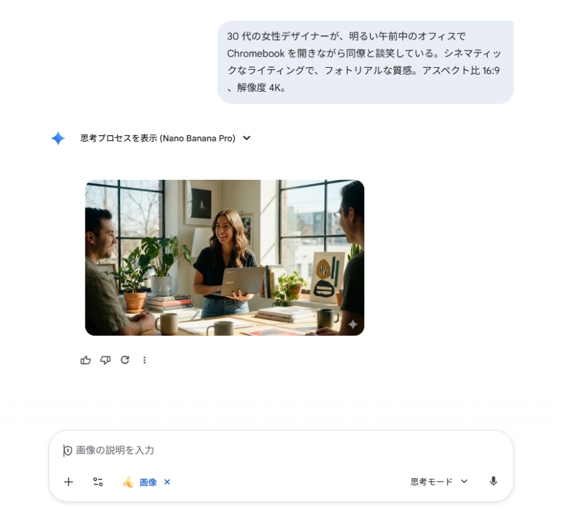
Task: Open the tools sliders icon in input bar
Action: pyautogui.click(x=98, y=482)
